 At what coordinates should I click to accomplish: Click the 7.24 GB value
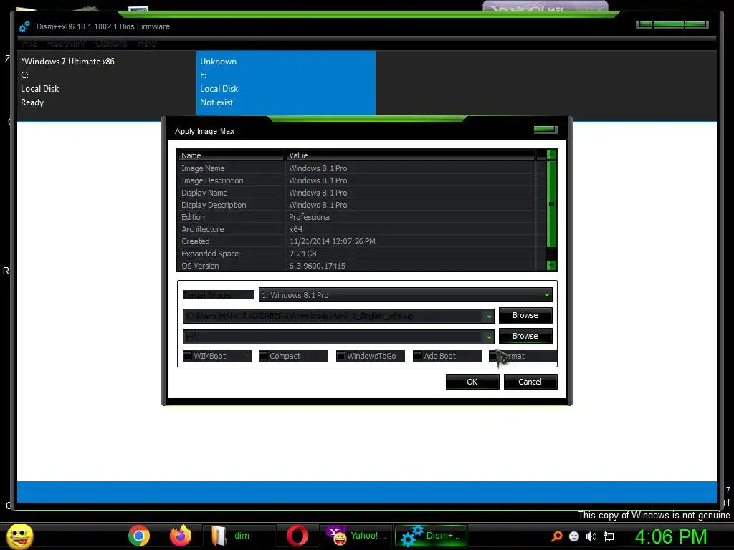pyautogui.click(x=302, y=254)
